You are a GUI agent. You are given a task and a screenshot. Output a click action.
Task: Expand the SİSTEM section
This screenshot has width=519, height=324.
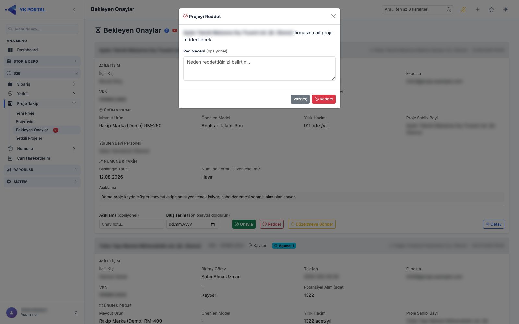coord(42,182)
